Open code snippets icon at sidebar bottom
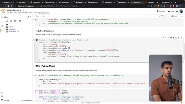185x104 pixels. (2, 93)
